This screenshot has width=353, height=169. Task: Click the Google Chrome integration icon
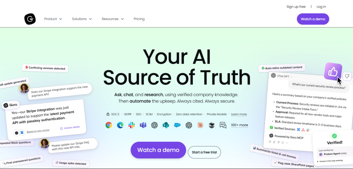[x=109, y=125]
